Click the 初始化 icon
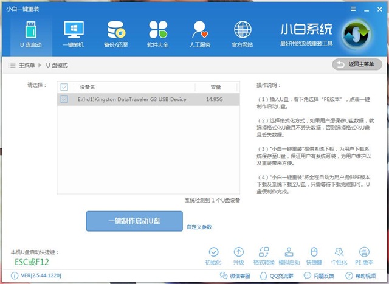The height and width of the screenshot is (284, 389). (213, 255)
